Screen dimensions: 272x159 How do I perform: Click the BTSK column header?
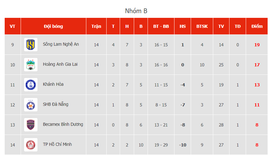click(x=202, y=26)
